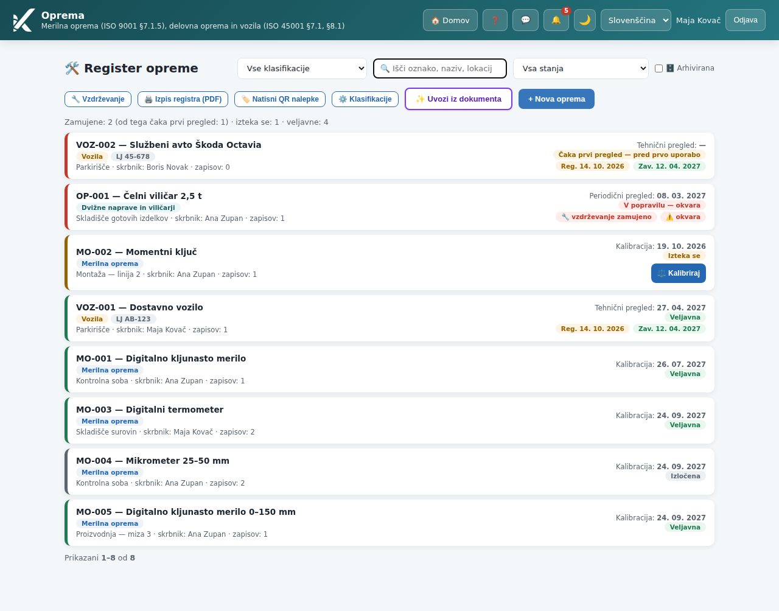Image resolution: width=779 pixels, height=611 pixels.
Task: Open MO-003 Digitalni termometer entry
Action: 389,421
